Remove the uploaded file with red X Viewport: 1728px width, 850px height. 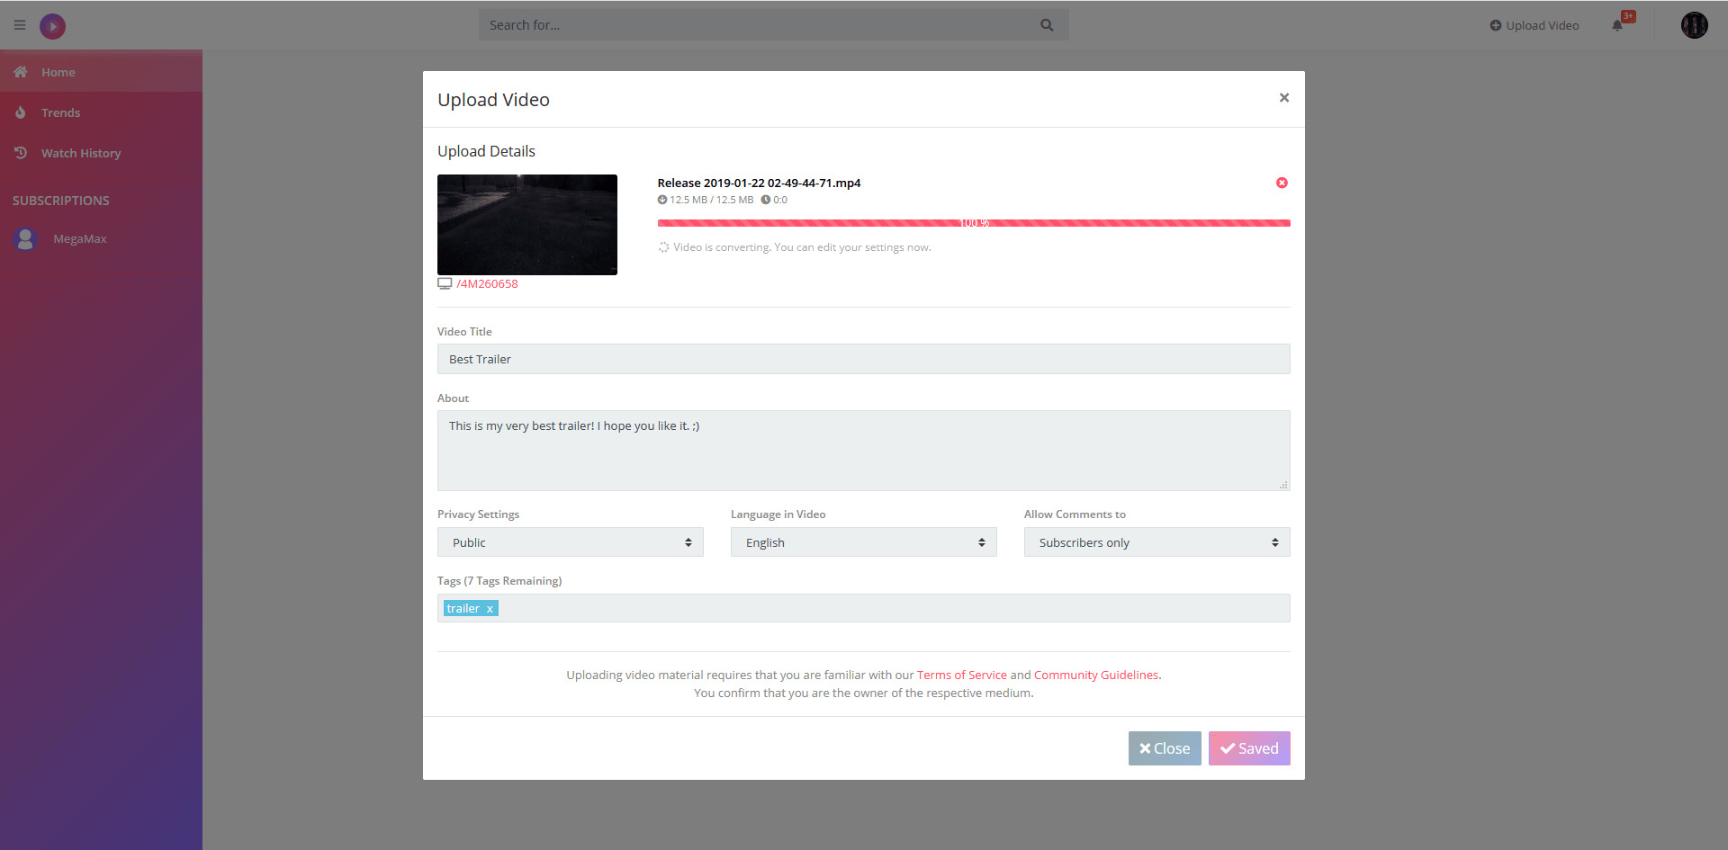click(1282, 183)
